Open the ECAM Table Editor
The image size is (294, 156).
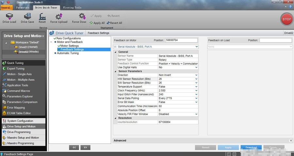click(19, 113)
